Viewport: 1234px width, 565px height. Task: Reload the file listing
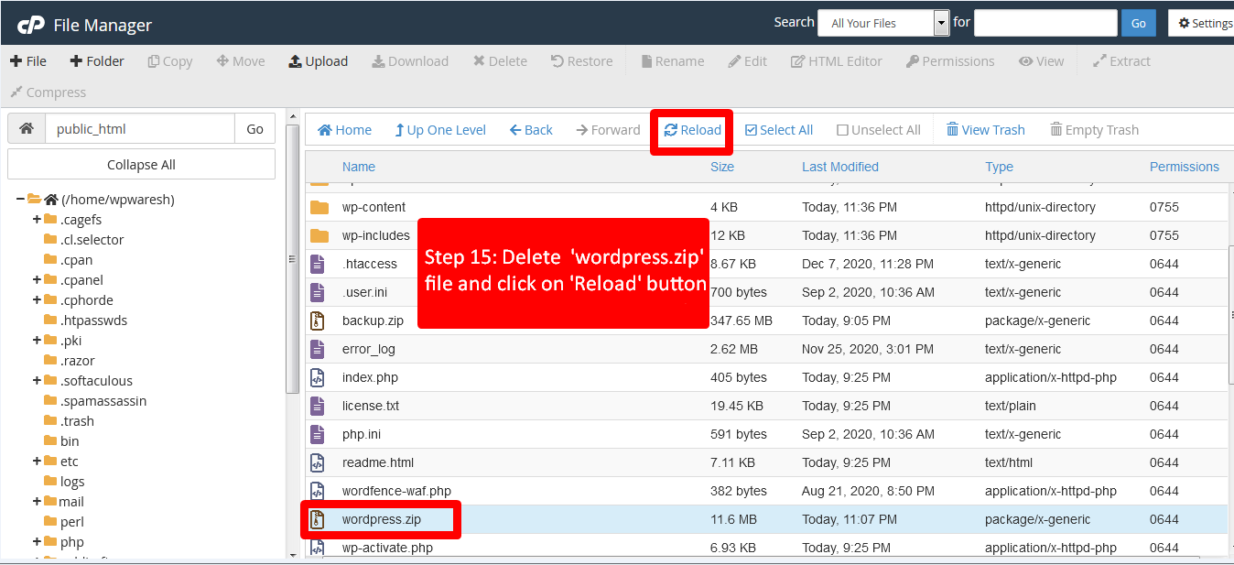(x=693, y=130)
